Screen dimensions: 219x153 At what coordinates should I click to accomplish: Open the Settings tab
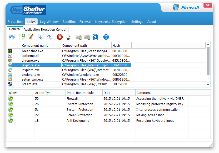click(x=137, y=22)
